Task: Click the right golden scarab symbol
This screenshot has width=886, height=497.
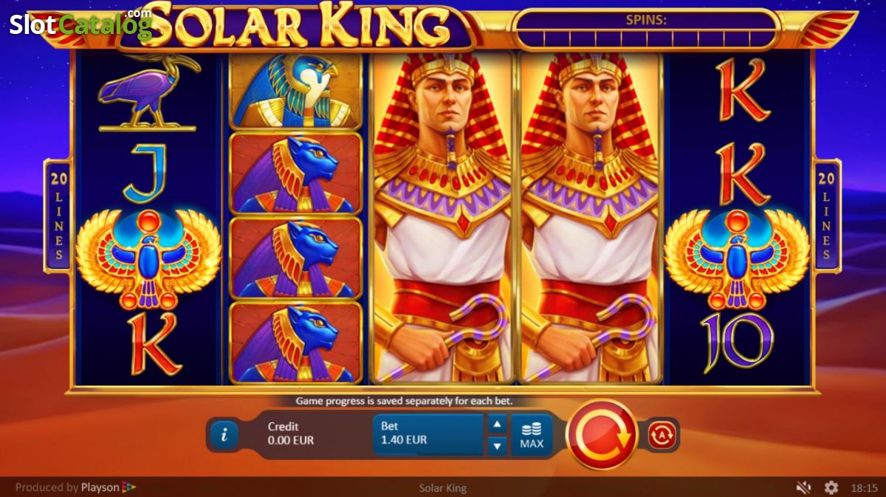Action: [737, 258]
